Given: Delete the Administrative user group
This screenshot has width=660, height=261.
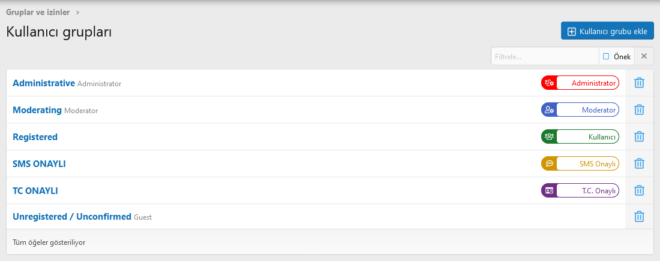Looking at the screenshot, I should point(640,83).
